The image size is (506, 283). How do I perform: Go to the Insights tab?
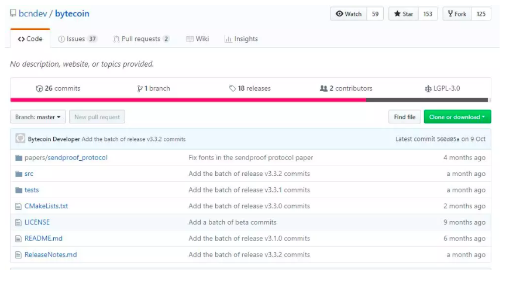point(241,39)
